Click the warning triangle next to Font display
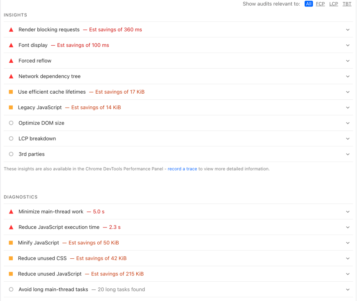This screenshot has width=363, height=301. (x=11, y=45)
